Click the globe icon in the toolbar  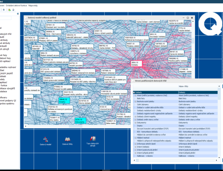coord(13,10)
